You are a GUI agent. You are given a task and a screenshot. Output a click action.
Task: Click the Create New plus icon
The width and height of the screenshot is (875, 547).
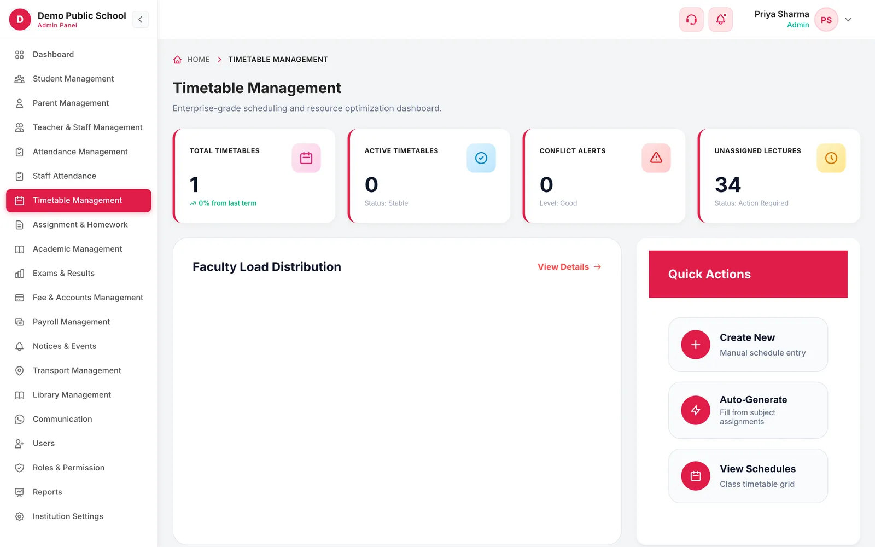[x=696, y=345]
